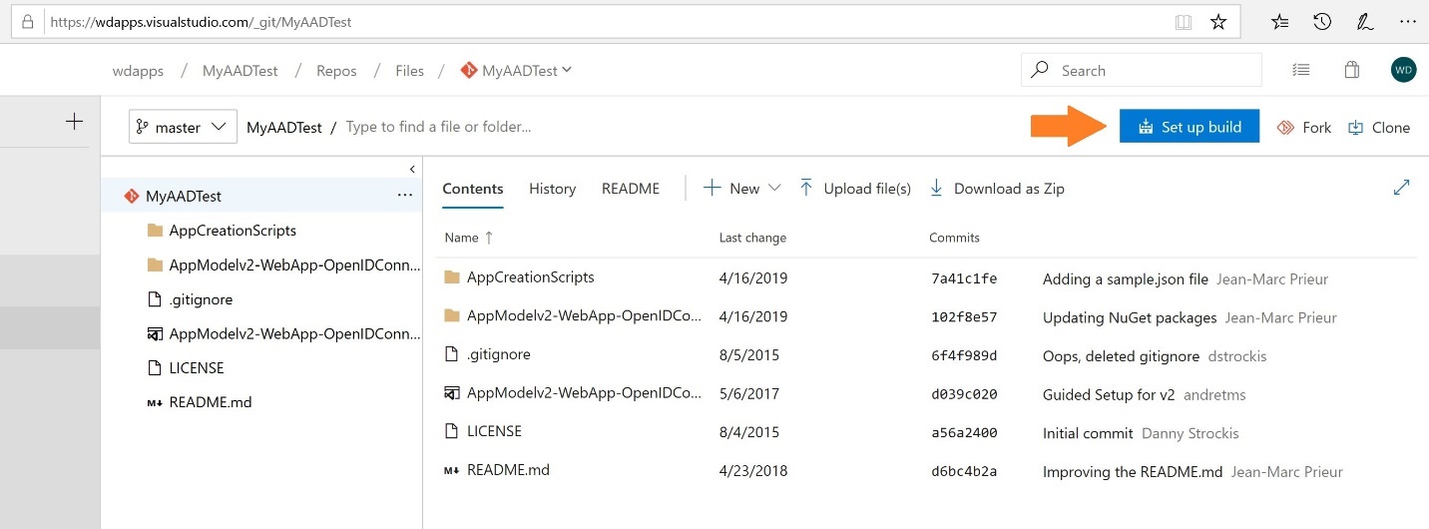Click 'Adding a sample.json file' commit message

pyautogui.click(x=1126, y=278)
